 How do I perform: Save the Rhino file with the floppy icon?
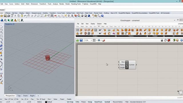click(x=5, y=16)
